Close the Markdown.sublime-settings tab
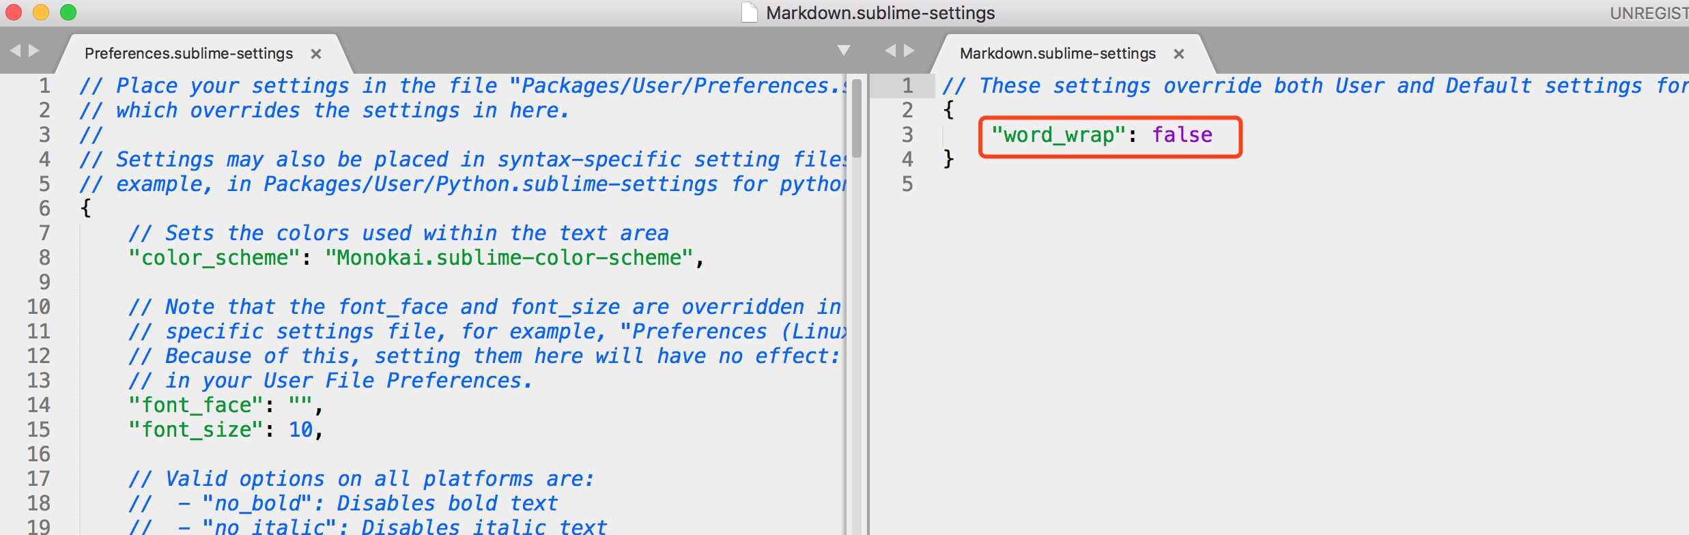This screenshot has width=1689, height=535. 1179,54
